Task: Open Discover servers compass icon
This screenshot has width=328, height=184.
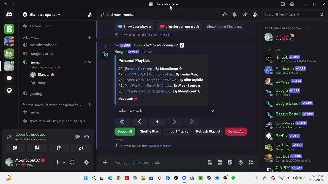Action: tap(9, 90)
